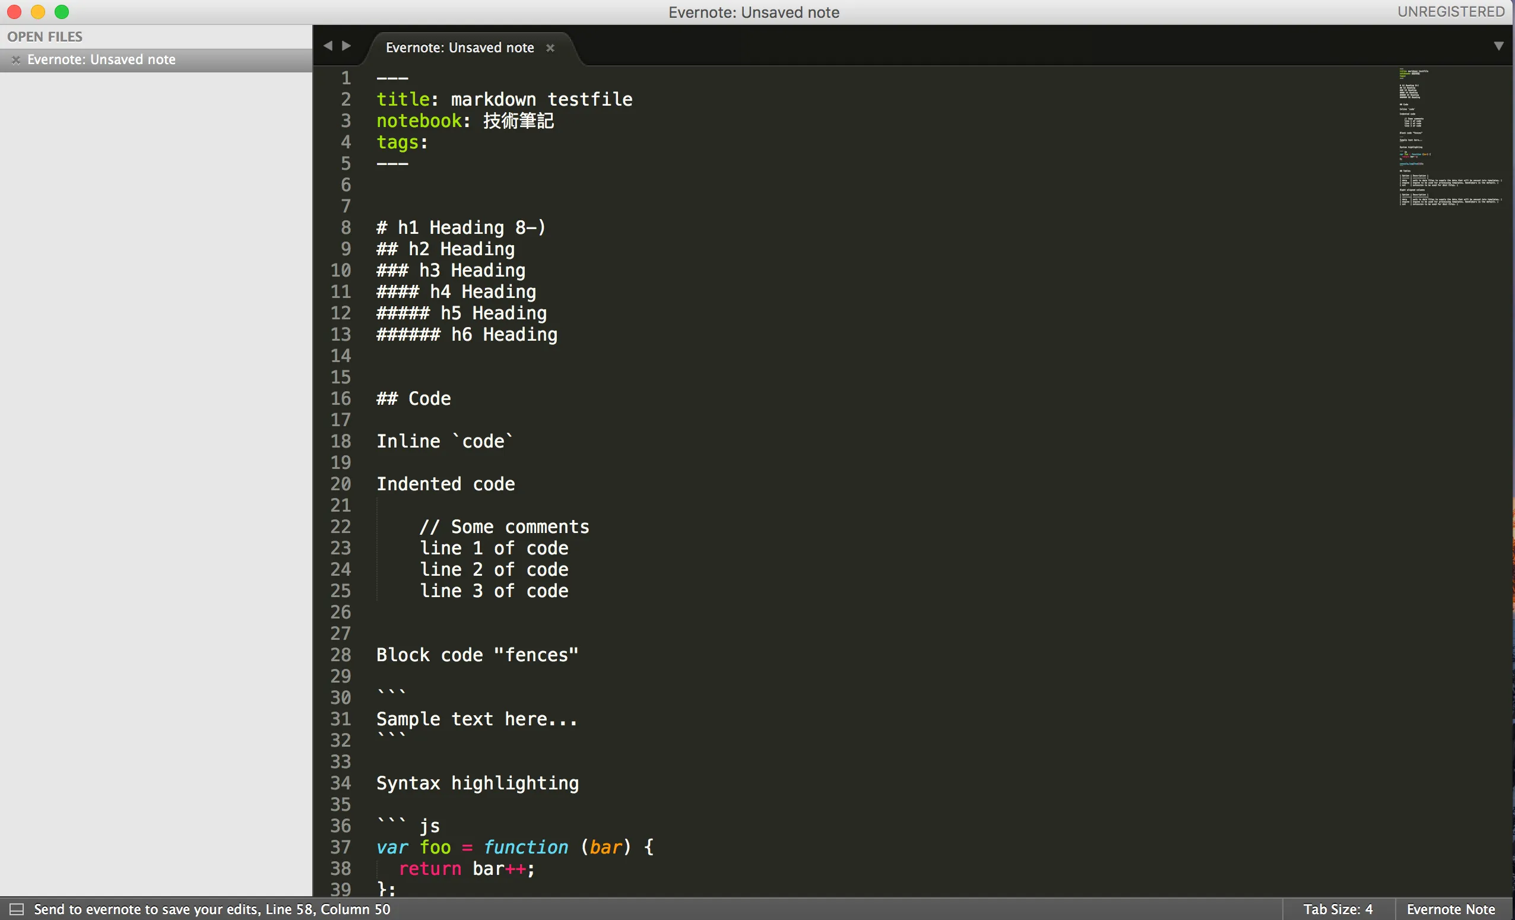
Task: Click the function keyword on line 37
Action: [525, 848]
